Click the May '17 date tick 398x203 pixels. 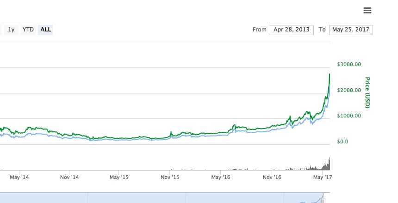coord(322,177)
